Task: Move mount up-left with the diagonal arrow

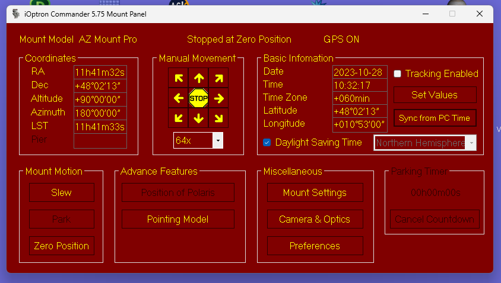Action: (179, 78)
